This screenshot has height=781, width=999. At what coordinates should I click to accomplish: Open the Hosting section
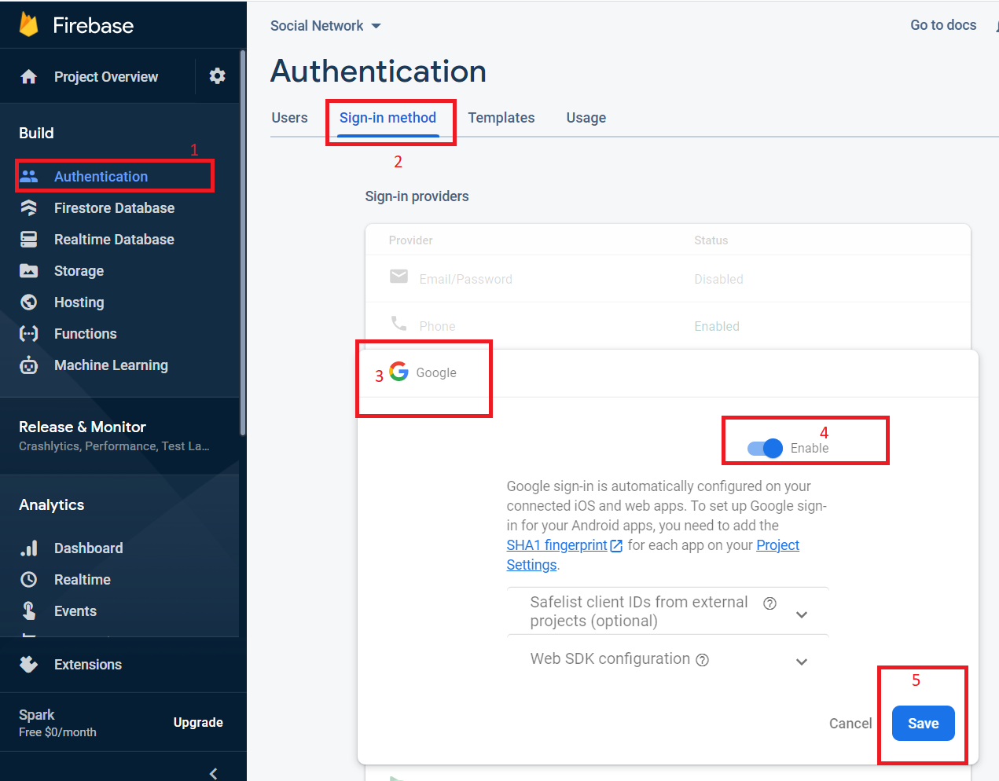pos(29,302)
